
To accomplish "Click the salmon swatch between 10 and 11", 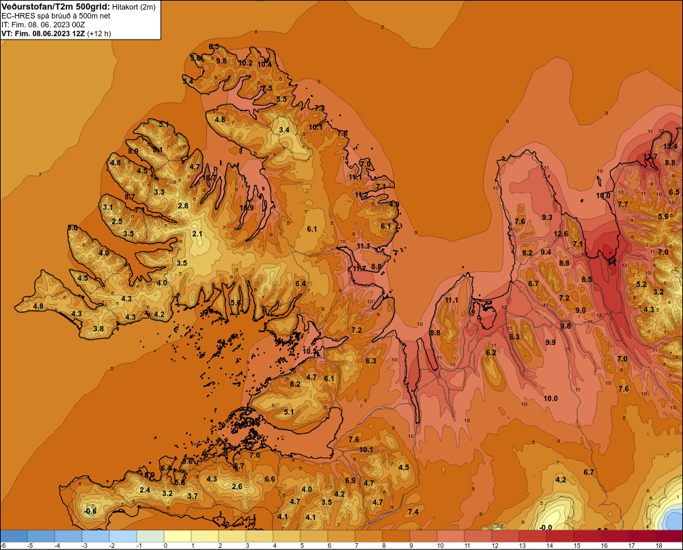I will tap(450, 536).
